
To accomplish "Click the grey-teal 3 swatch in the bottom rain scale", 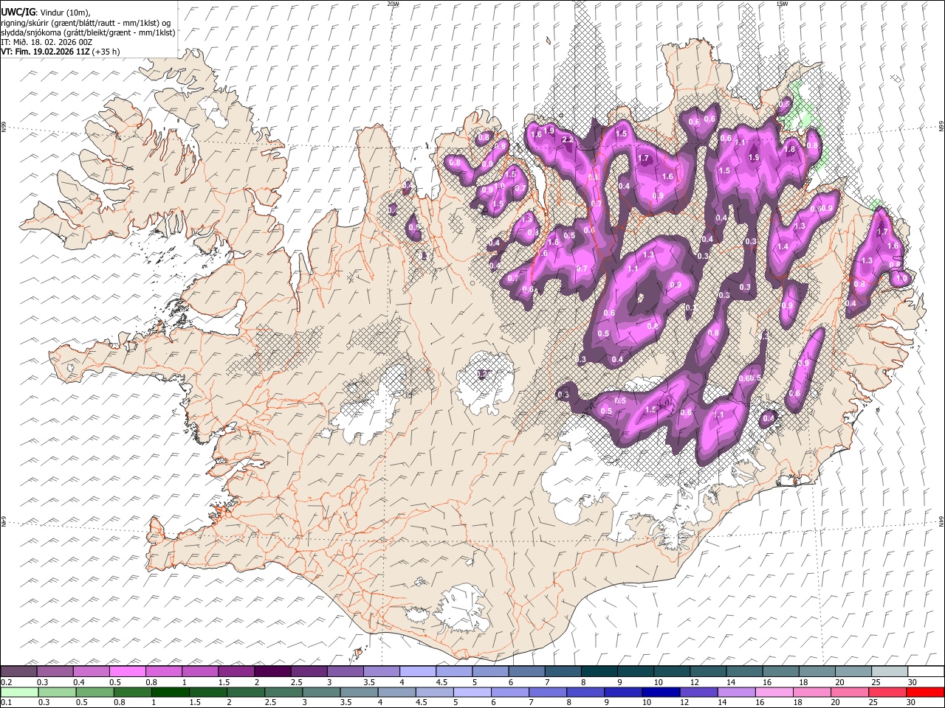I will [321, 692].
